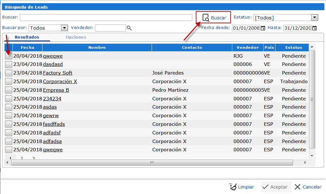Screen dimensions: 326x194
Task: Click the magnifier icon next to Vendedor field
Action: [129, 28]
